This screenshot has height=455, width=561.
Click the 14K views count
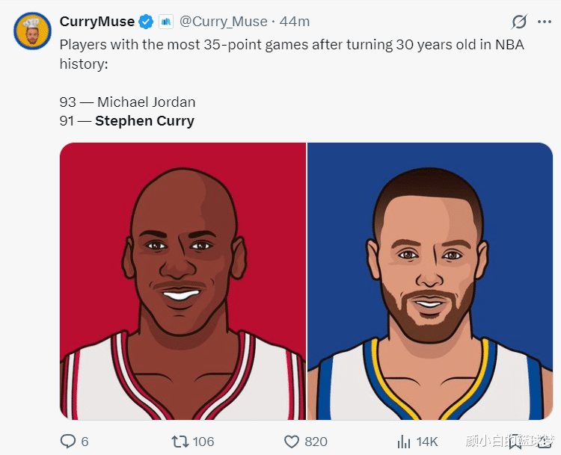(427, 442)
